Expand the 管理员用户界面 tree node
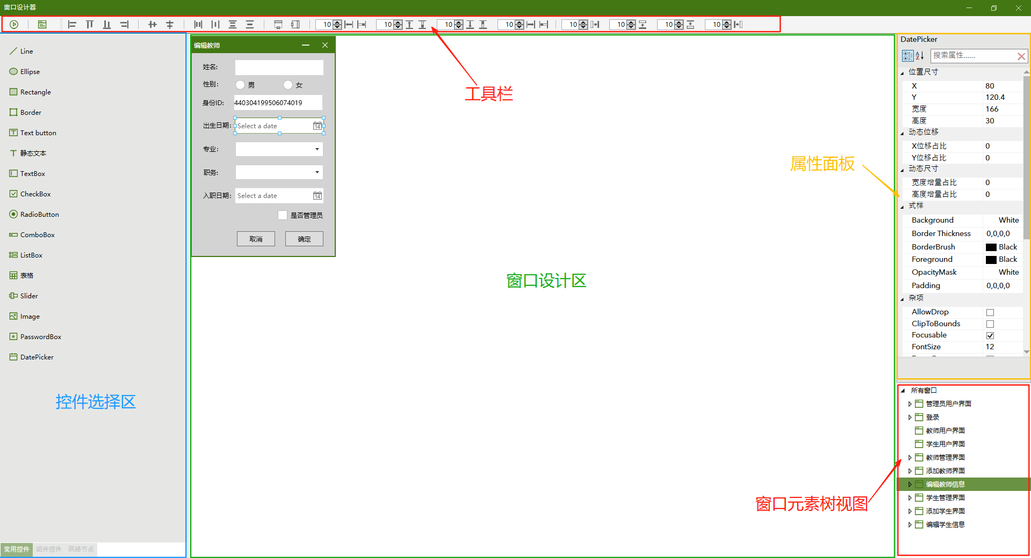 click(910, 404)
